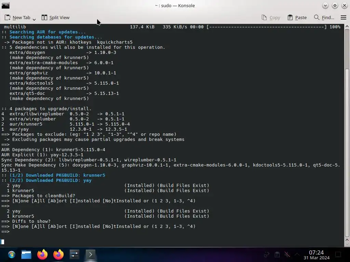Click text 'extra/doxygen'
The image size is (350, 262).
click(x=27, y=52)
